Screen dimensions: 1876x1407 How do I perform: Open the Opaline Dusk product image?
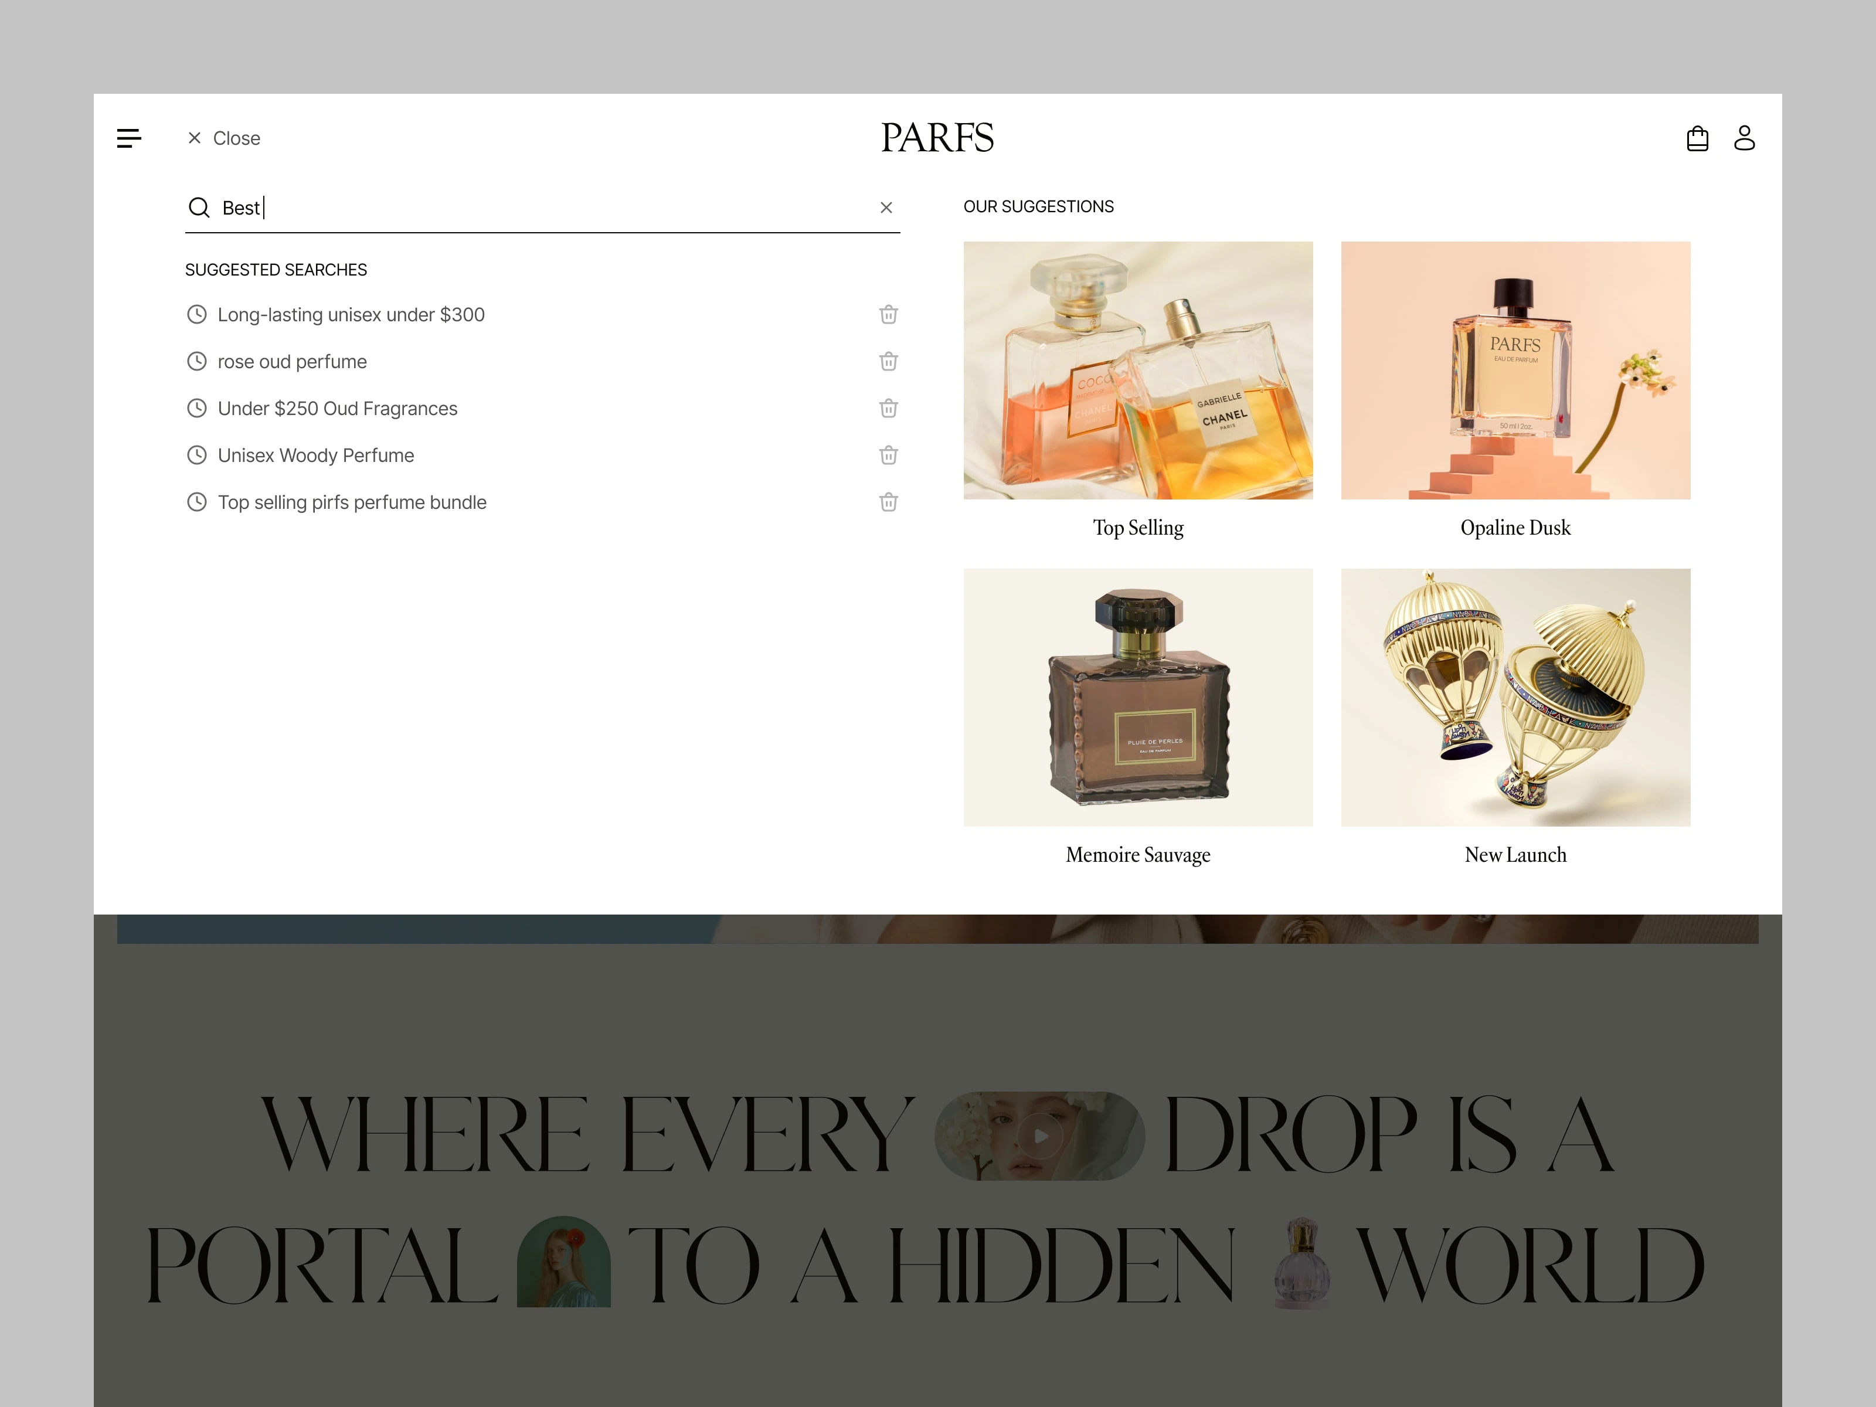(1515, 371)
